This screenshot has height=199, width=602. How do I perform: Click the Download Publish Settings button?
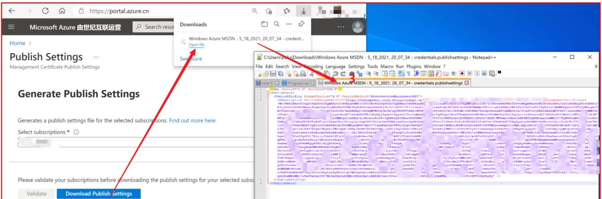click(x=99, y=193)
